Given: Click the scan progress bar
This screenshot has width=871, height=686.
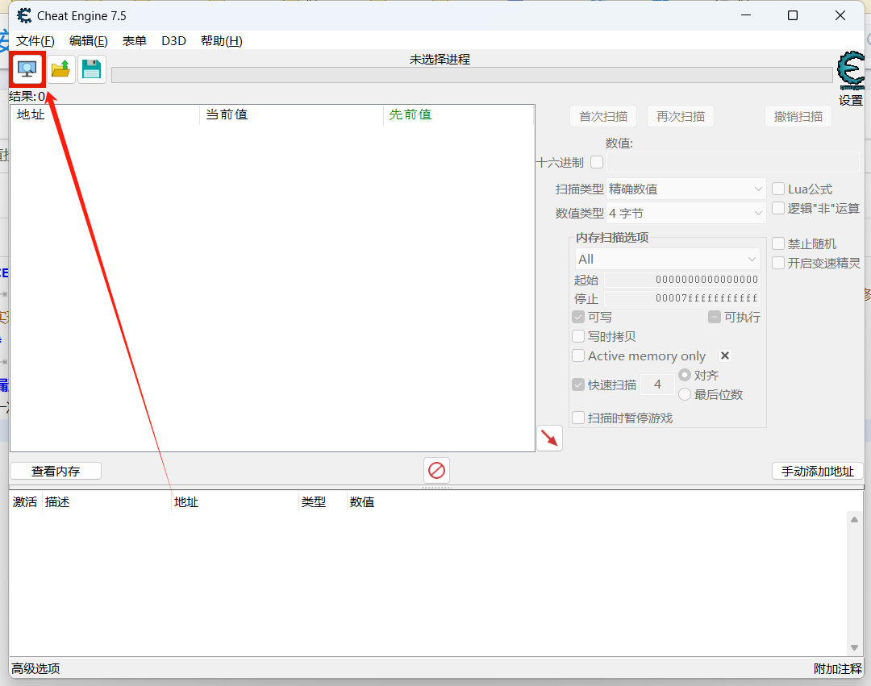Looking at the screenshot, I should coord(472,75).
